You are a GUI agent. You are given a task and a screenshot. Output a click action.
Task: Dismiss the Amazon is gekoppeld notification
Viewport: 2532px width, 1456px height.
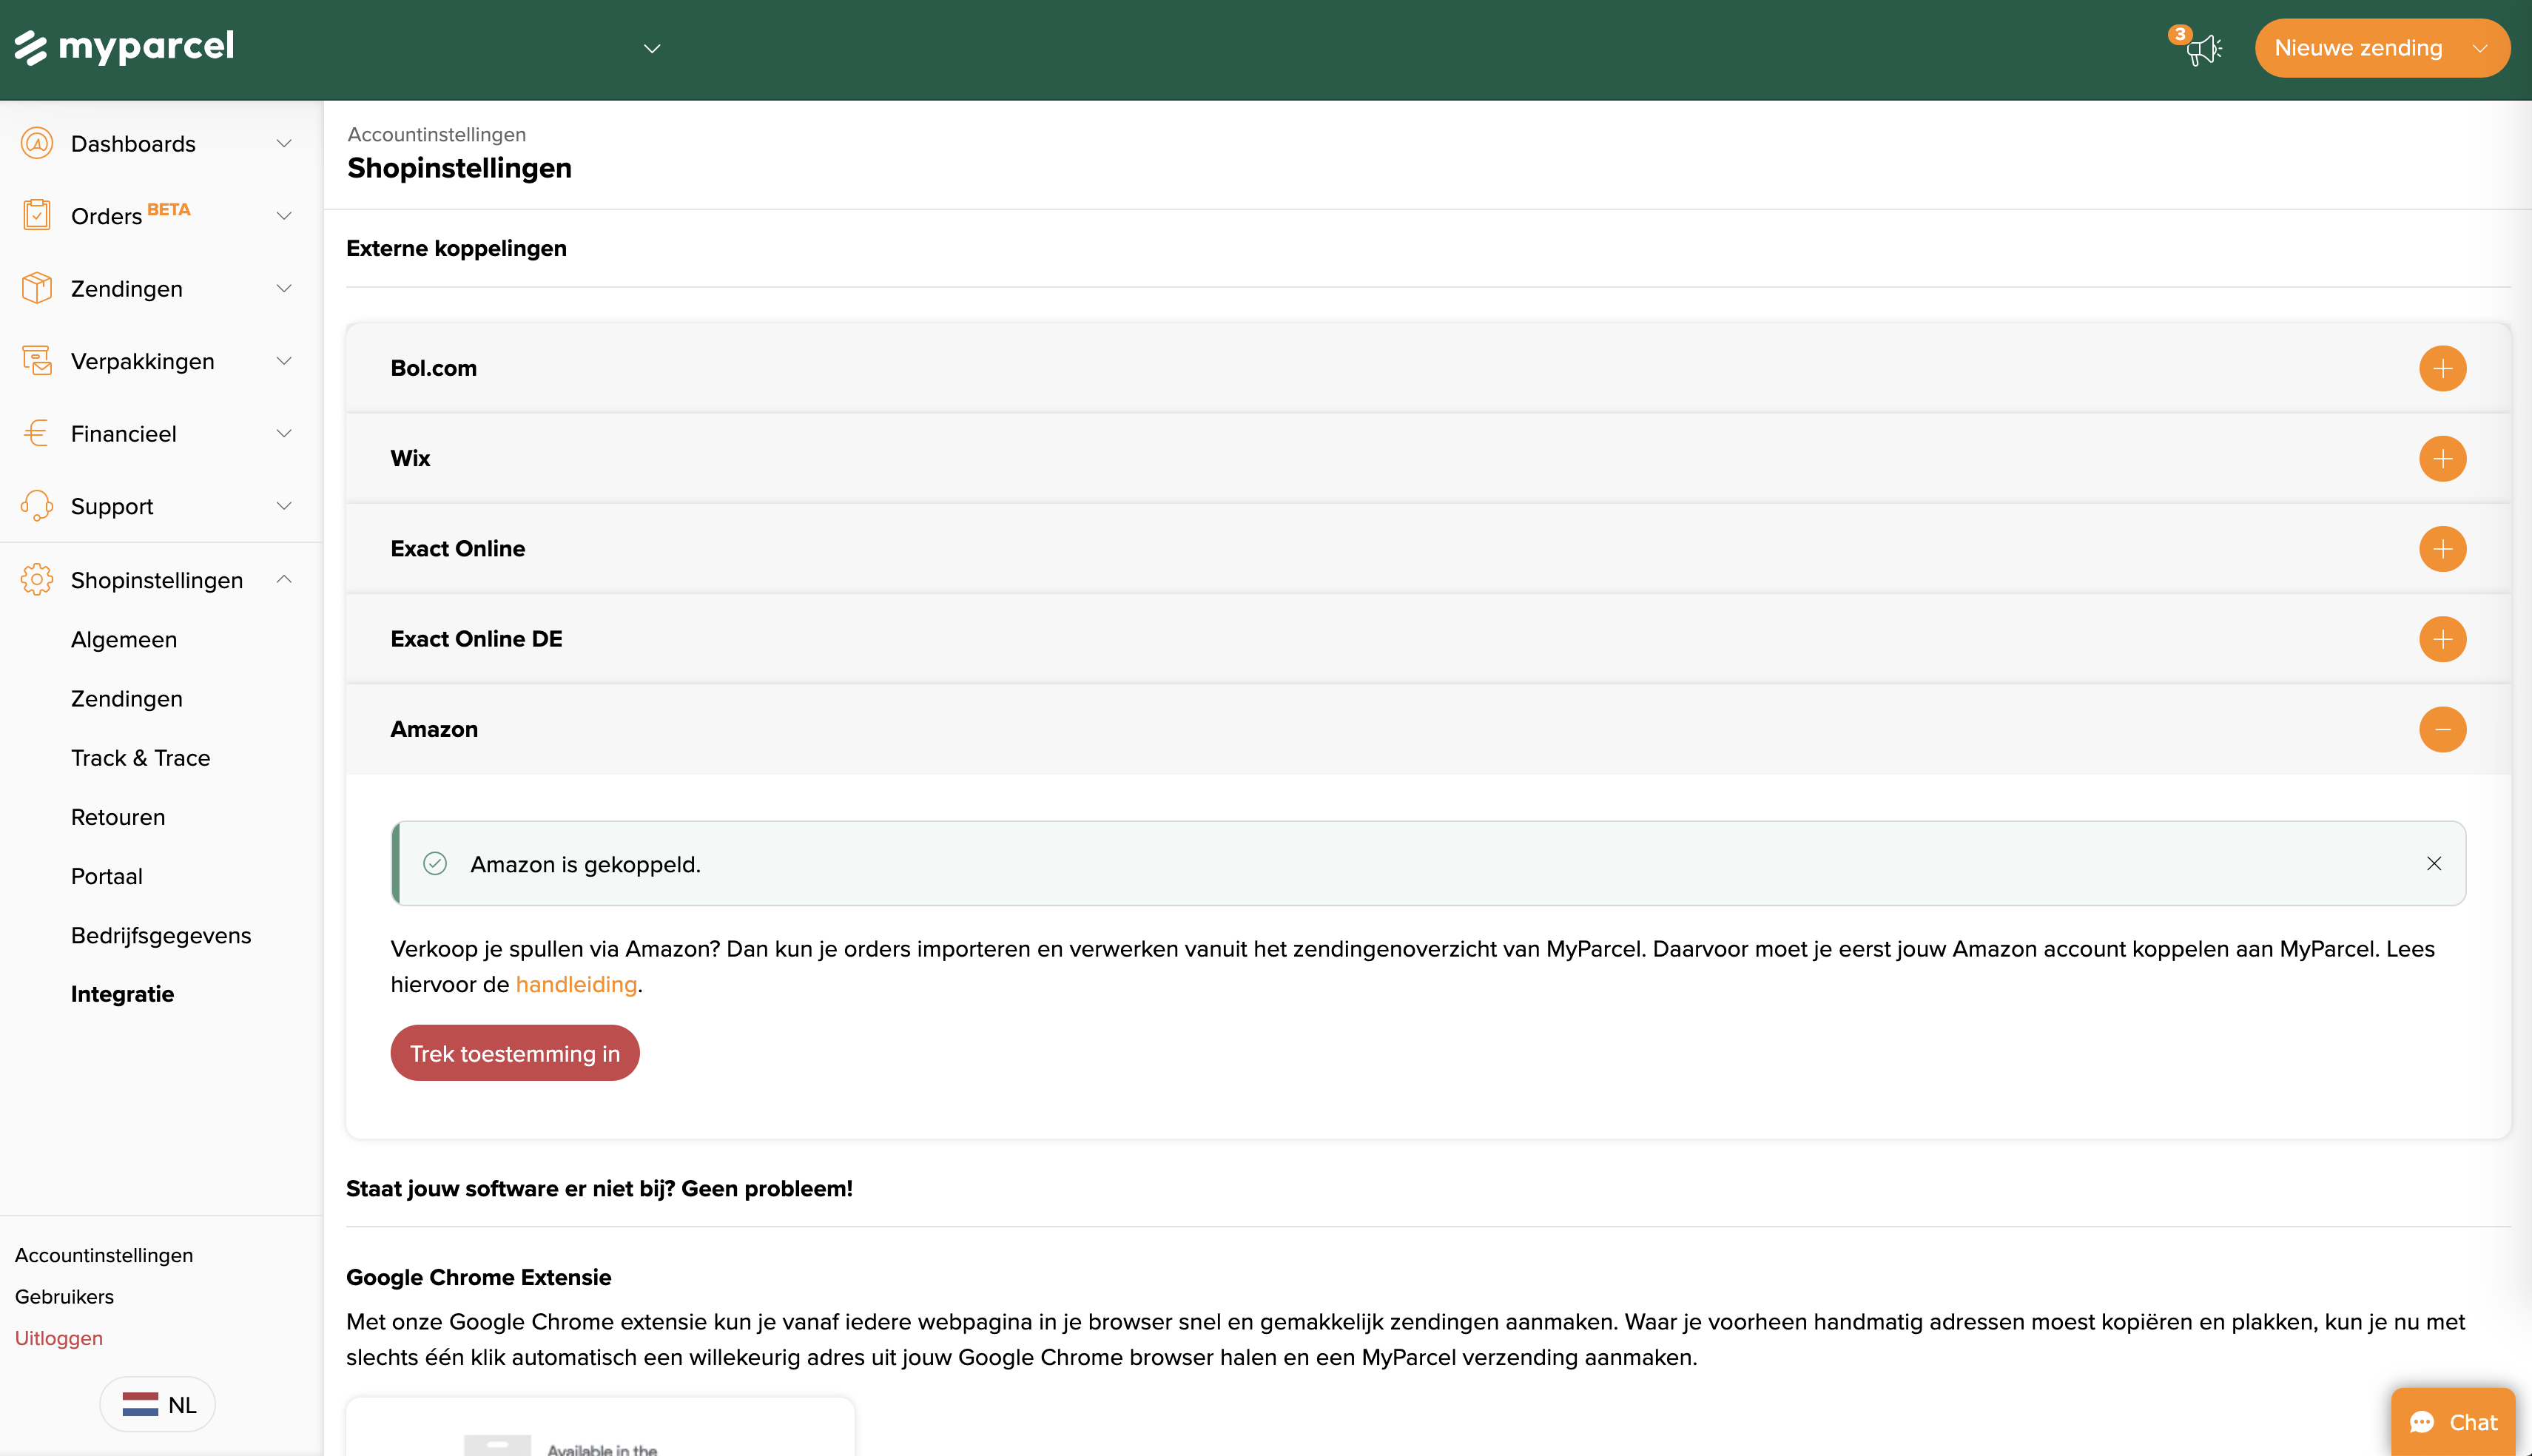2433,863
